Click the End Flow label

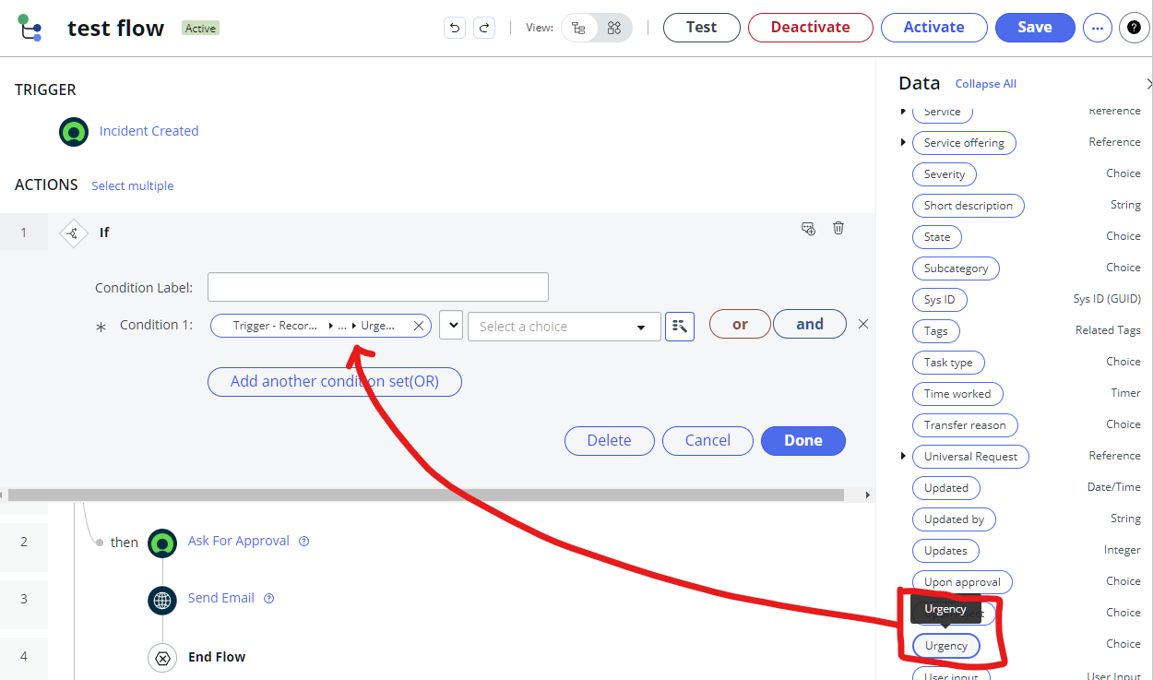(217, 657)
